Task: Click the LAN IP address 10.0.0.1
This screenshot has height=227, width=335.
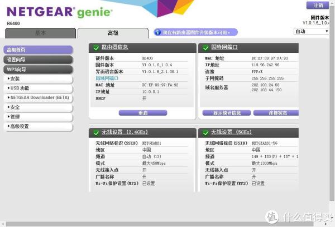Action: [x=151, y=92]
